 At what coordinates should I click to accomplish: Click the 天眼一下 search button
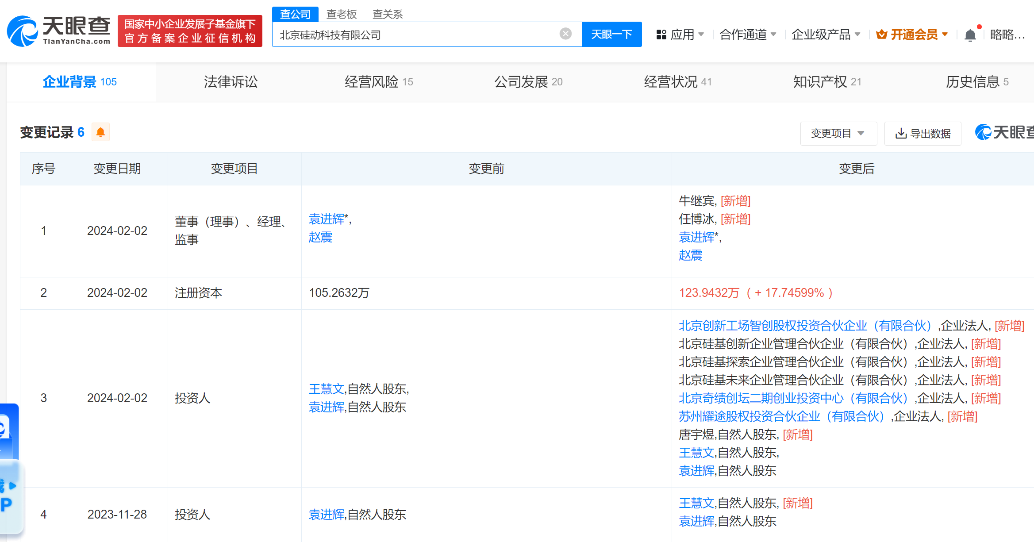coord(611,35)
